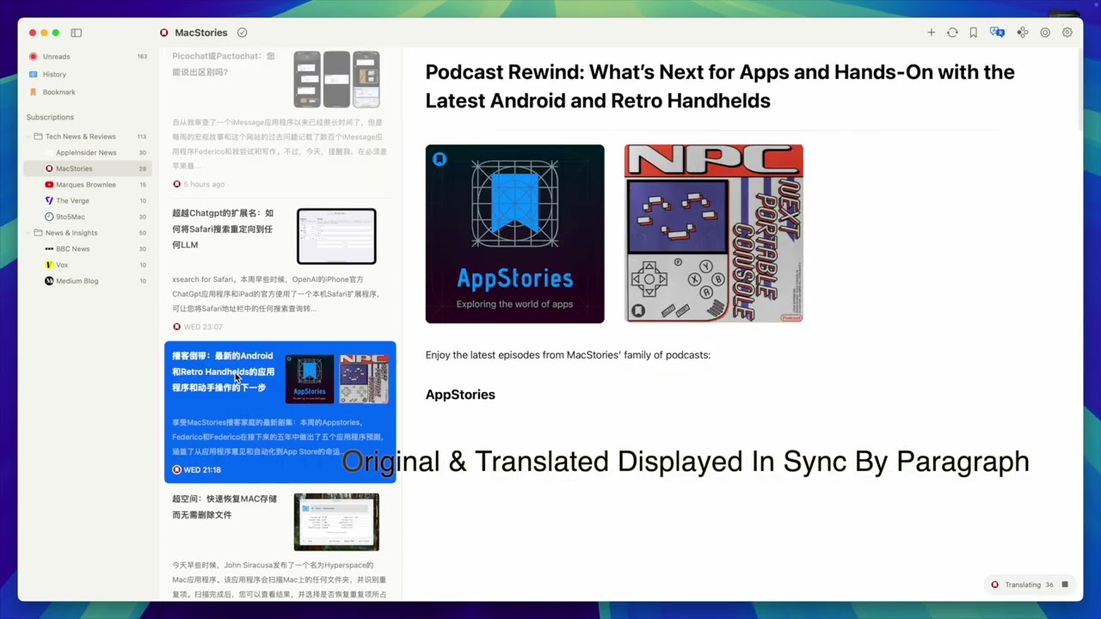Click The Verge feed logo icon
The width and height of the screenshot is (1101, 619).
pos(49,201)
